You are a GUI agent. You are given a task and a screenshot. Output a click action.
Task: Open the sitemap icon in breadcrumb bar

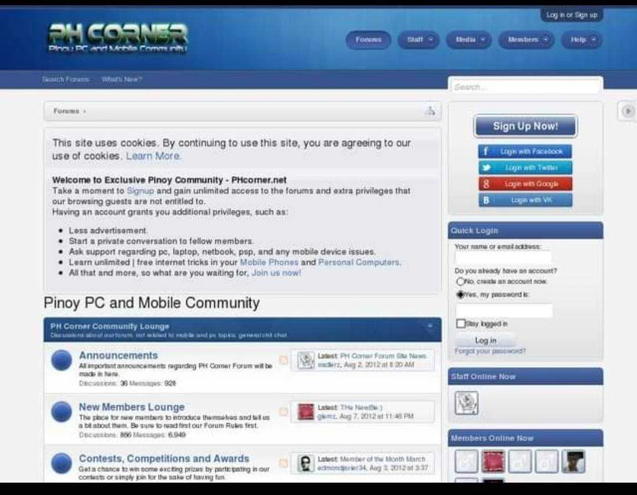[x=430, y=111]
